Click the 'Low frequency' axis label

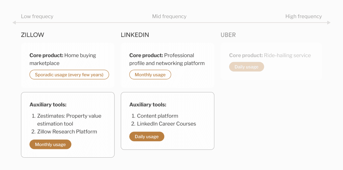click(37, 16)
